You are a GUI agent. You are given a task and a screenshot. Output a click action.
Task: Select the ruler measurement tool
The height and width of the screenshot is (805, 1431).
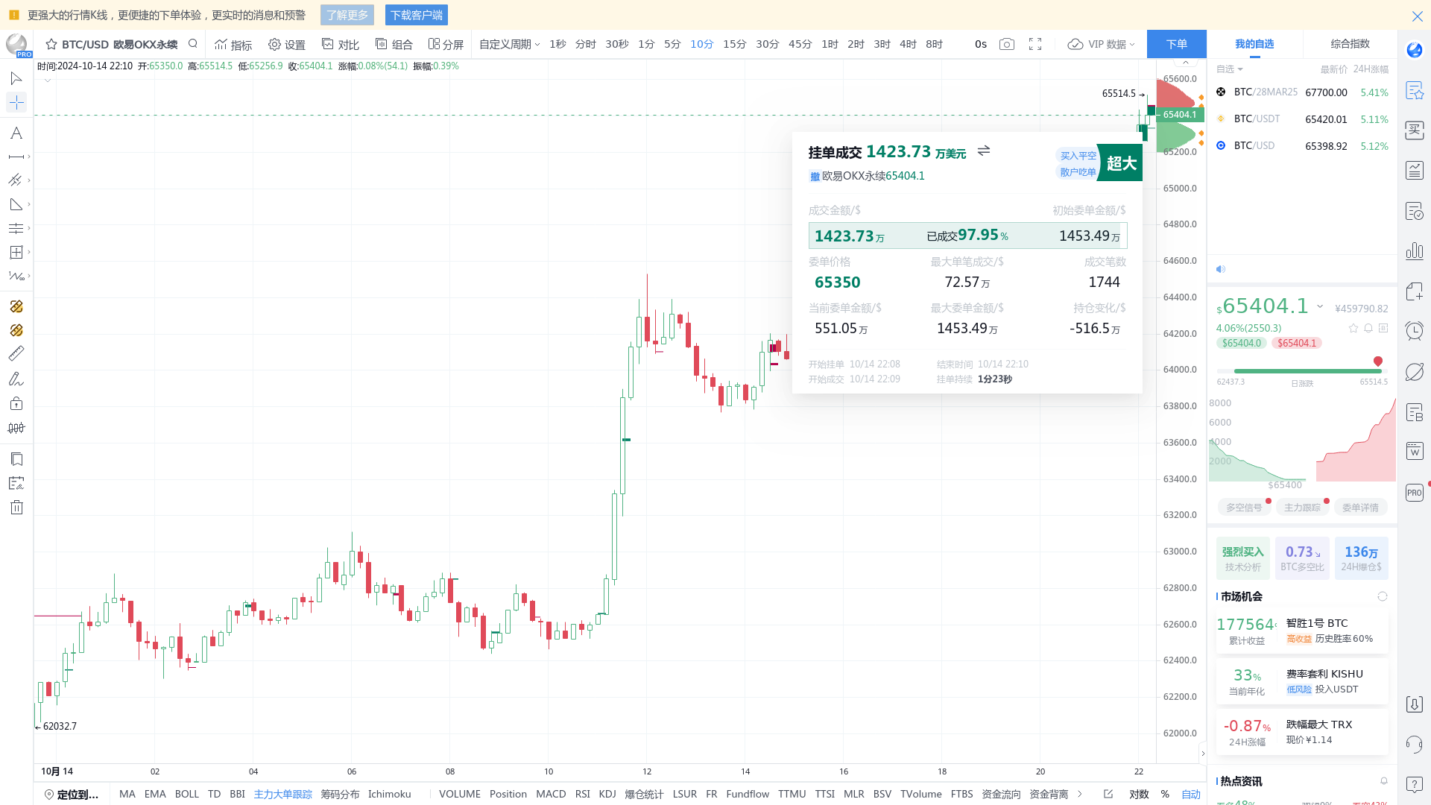(x=16, y=353)
